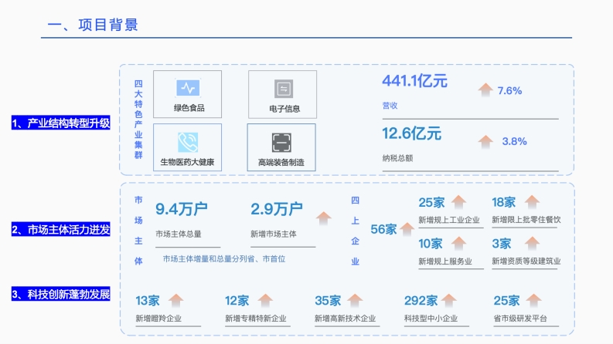This screenshot has width=613, height=344.
Task: Click the 18家 figure
Action: click(x=503, y=202)
